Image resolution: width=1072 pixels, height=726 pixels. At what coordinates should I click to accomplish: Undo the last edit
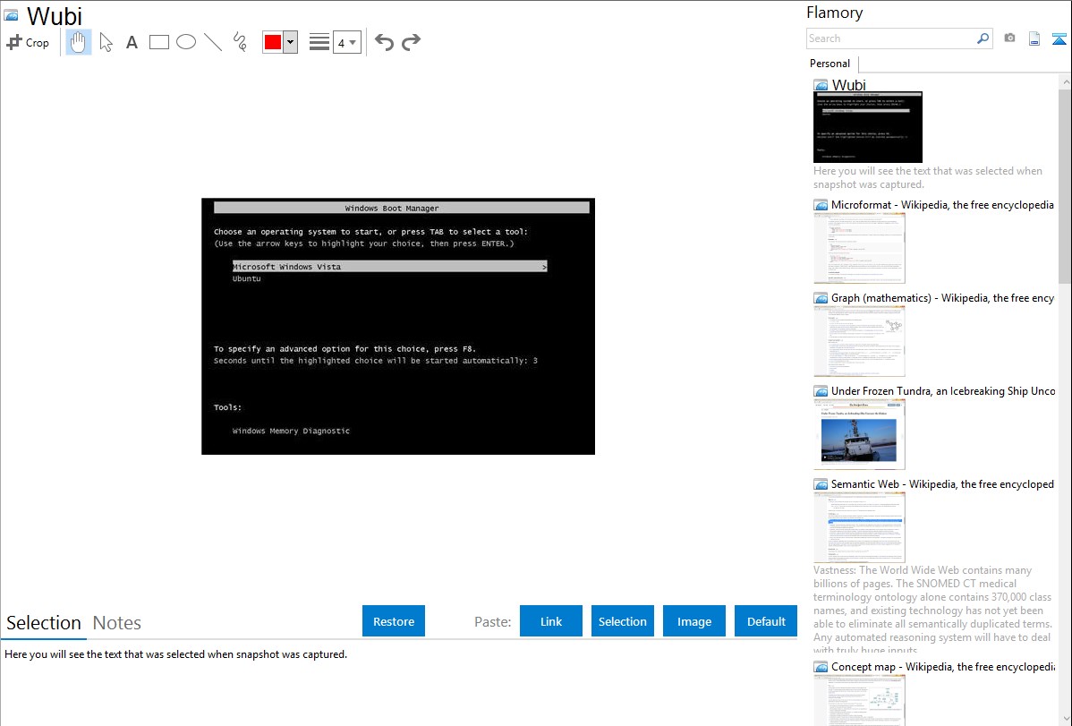pyautogui.click(x=384, y=42)
